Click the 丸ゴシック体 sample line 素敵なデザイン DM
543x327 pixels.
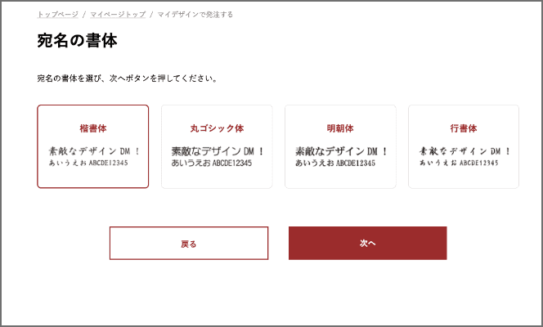click(218, 151)
